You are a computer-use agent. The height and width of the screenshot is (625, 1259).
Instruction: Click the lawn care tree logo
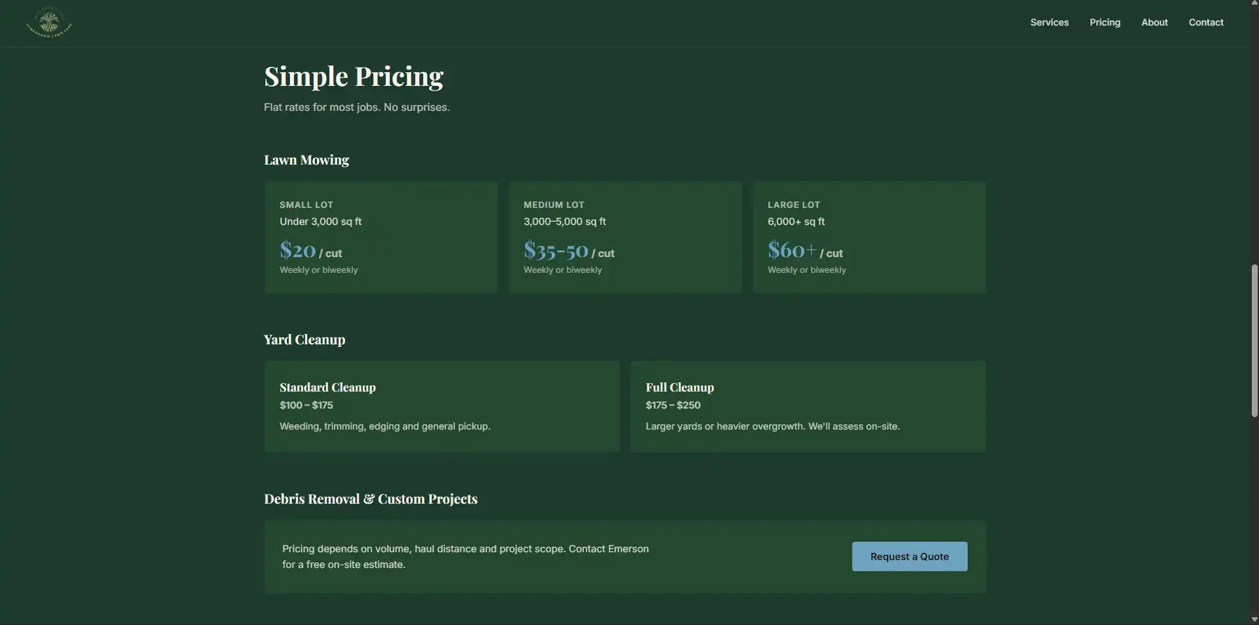(x=49, y=22)
